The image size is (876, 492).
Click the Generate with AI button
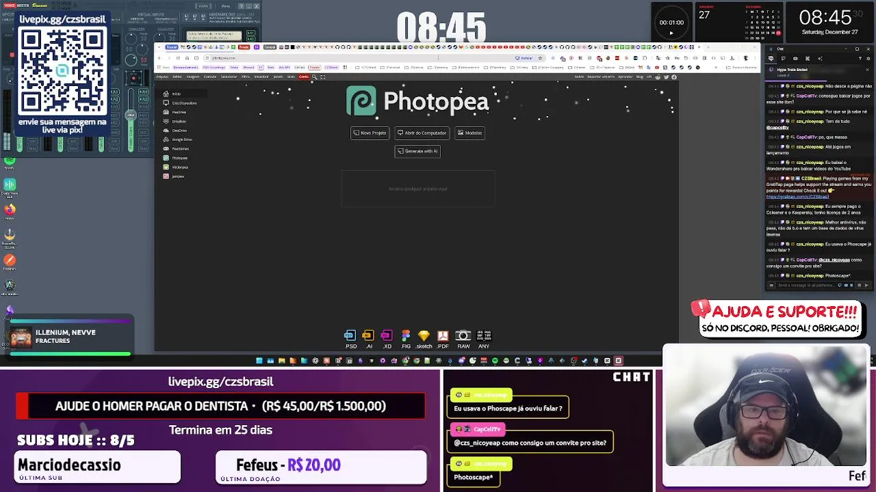[417, 151]
